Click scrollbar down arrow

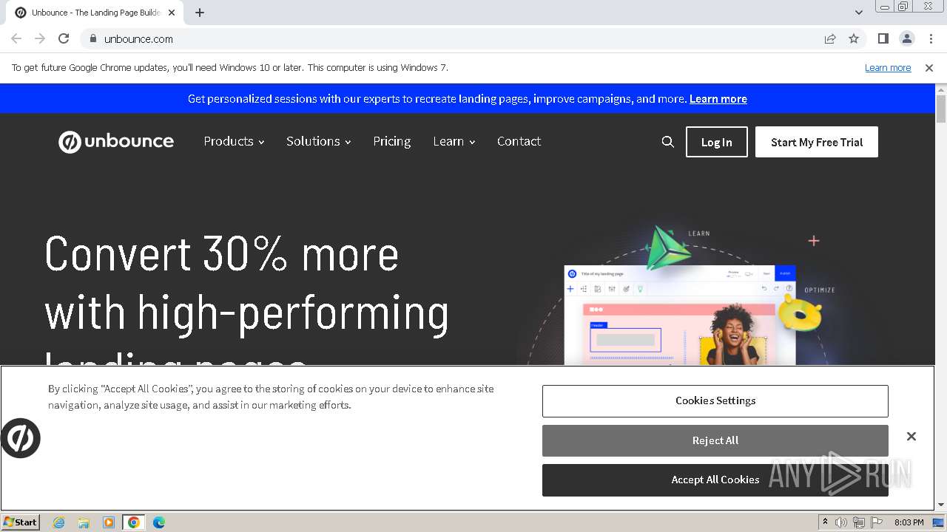click(941, 505)
